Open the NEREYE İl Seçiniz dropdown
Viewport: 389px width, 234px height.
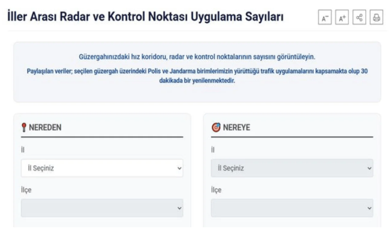292,168
